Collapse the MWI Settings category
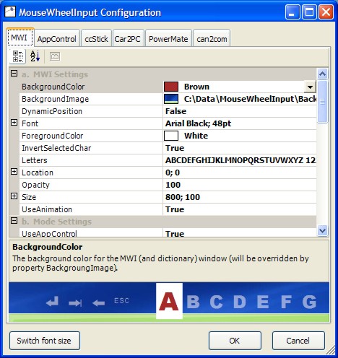Screen dimensions: 338x358 [14, 73]
